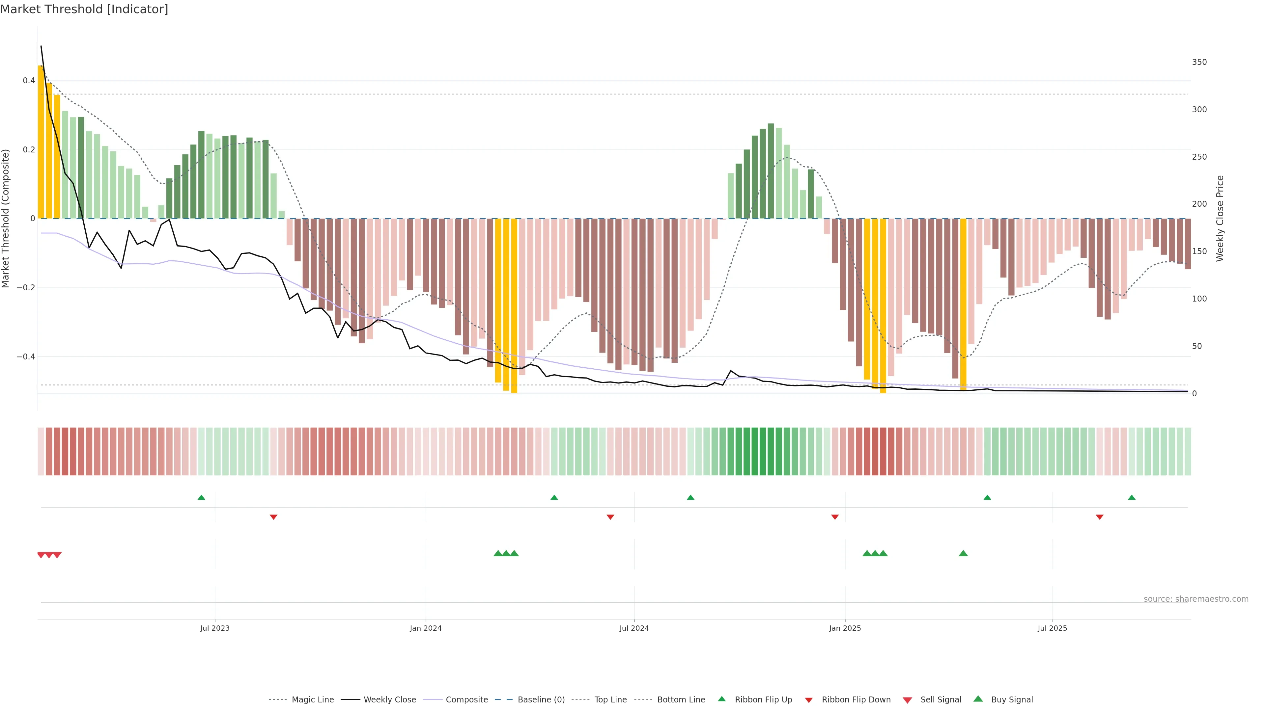Click the Buy Signal legend marker

pyautogui.click(x=978, y=699)
